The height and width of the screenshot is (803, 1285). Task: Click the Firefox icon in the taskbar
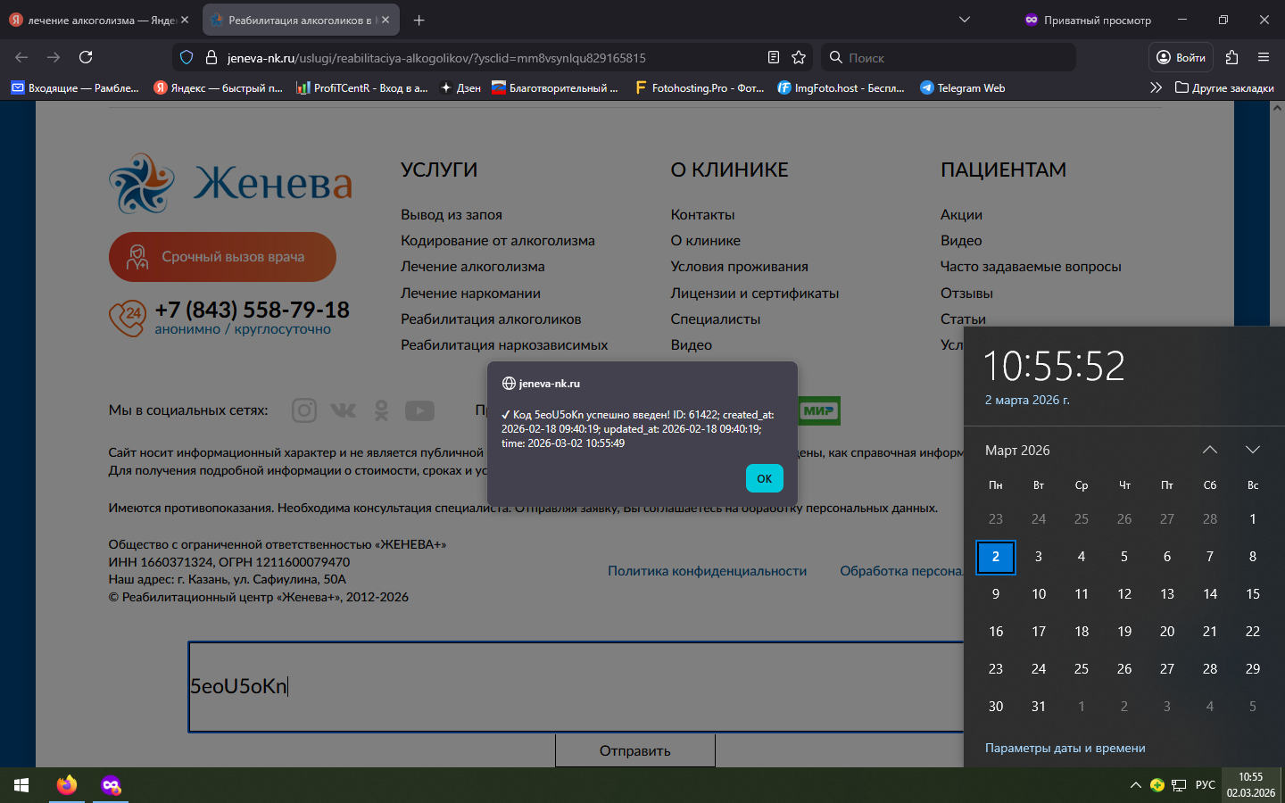coord(67,785)
